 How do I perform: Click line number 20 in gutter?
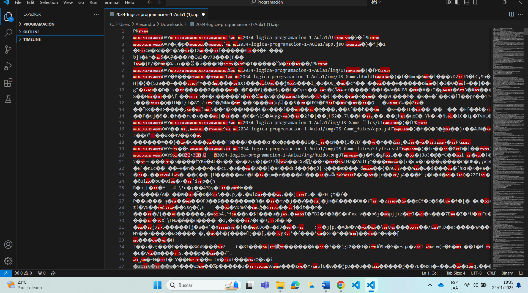[x=122, y=155]
